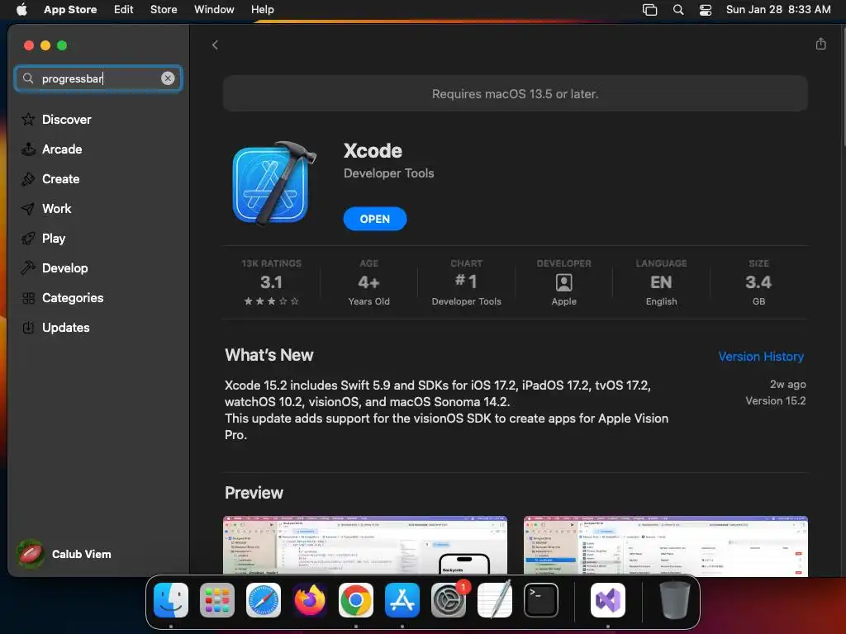Click the Calub Viem avatar picture
846x634 pixels.
pos(31,554)
